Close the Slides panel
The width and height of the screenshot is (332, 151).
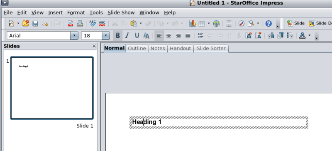point(94,46)
